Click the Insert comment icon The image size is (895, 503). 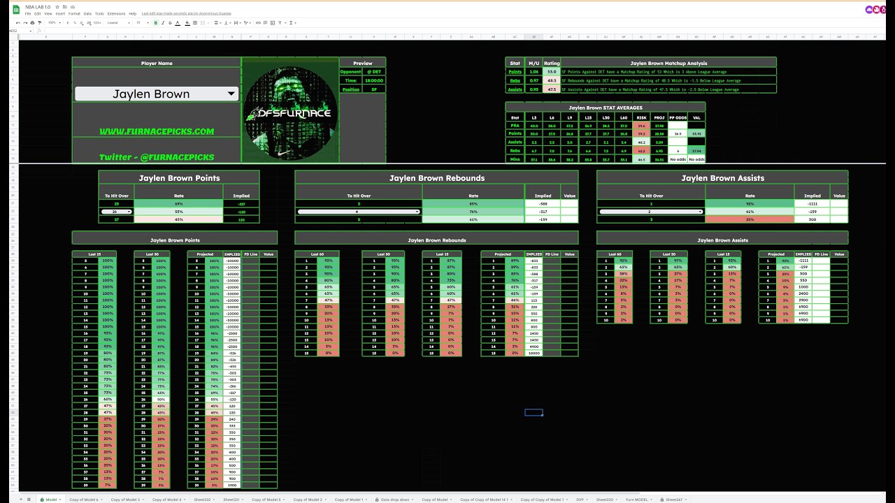pyautogui.click(x=265, y=22)
